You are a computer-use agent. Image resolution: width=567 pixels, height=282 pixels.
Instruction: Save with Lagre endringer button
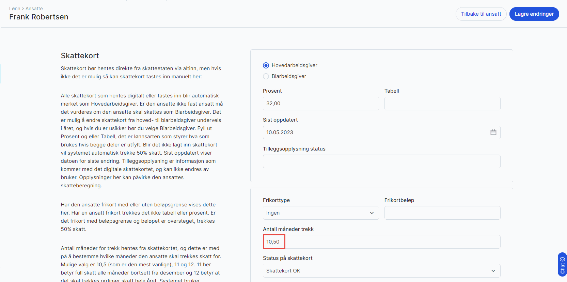(534, 14)
